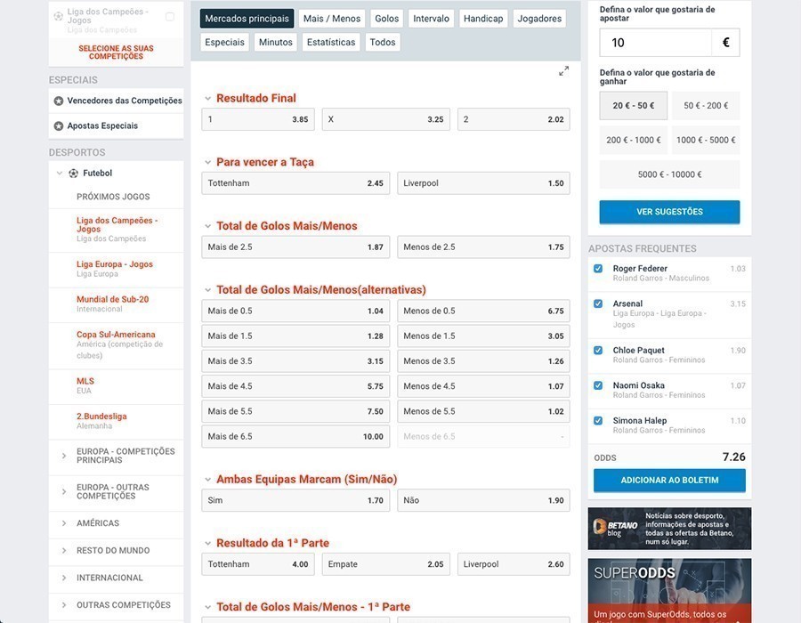Collapse the Para vencer a Taça section
This screenshot has height=623, width=801.
click(x=208, y=162)
